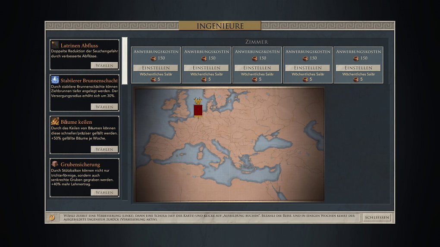Click the Latrinen Abfluss icon

point(55,45)
